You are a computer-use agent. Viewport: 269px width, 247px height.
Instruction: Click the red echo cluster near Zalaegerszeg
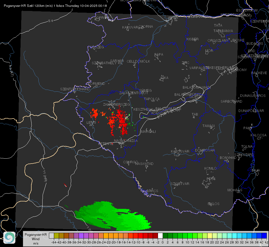point(118,121)
